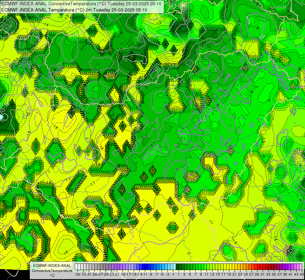Click the legend value -31
The image size is (305, 280).
[x=89, y=274]
